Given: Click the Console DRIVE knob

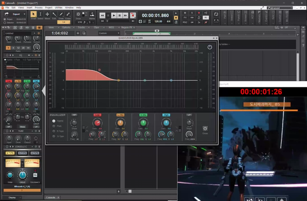Looking at the screenshot, I should pos(22,175).
